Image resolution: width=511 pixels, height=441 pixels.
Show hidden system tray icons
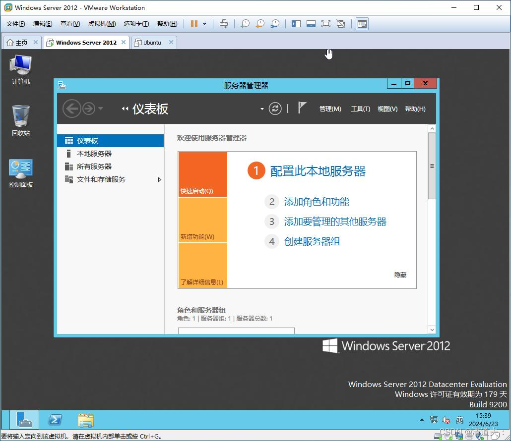[422, 420]
